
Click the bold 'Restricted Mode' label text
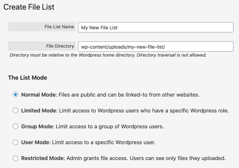[42, 158]
